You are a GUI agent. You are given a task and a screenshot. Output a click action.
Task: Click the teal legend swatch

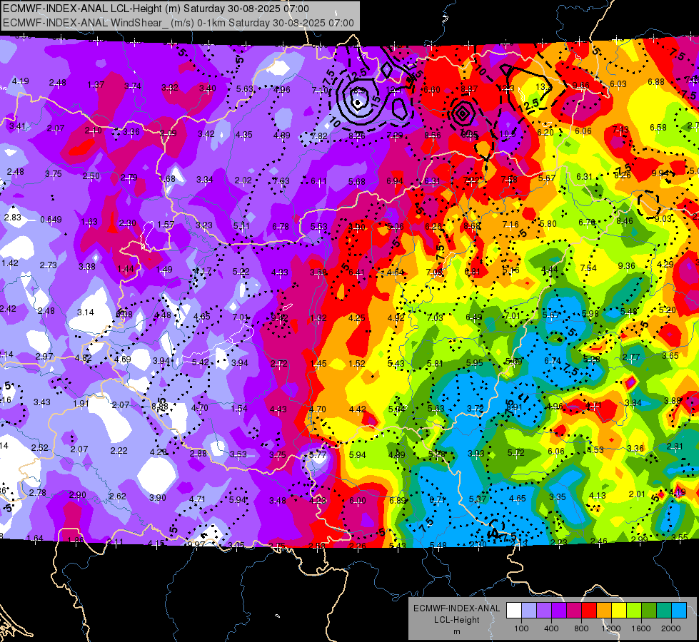664,611
